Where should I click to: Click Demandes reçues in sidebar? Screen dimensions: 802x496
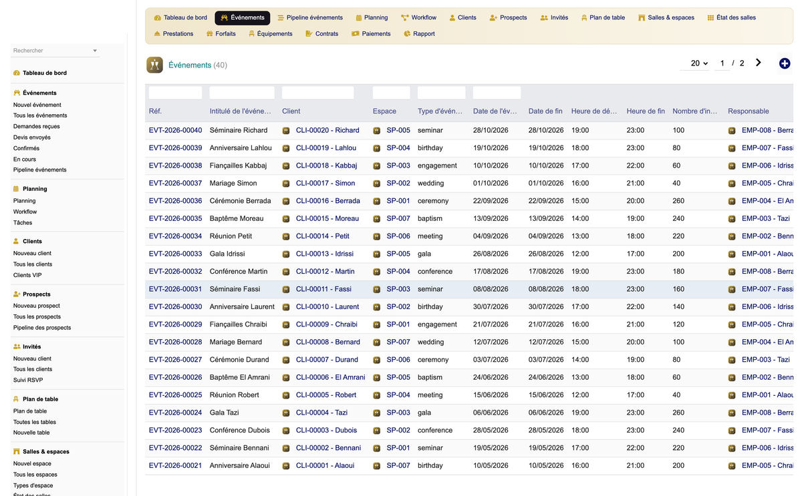[x=37, y=126]
